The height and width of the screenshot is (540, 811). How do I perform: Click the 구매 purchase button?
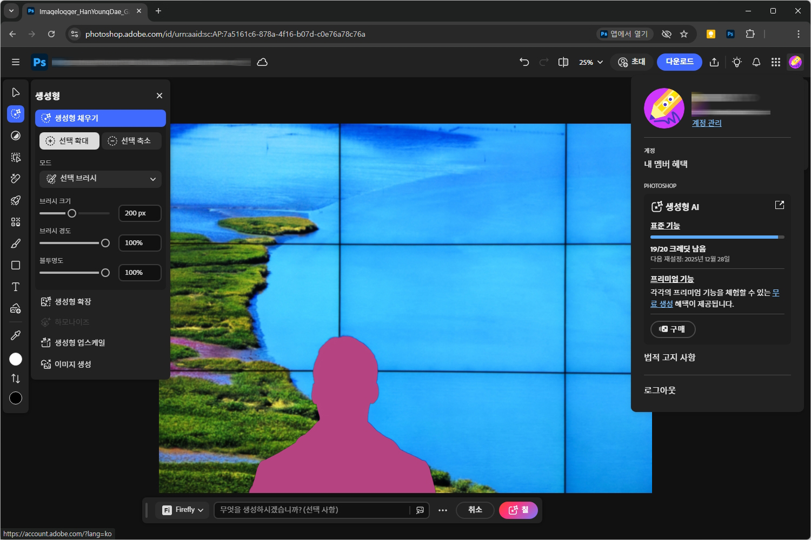pos(673,329)
